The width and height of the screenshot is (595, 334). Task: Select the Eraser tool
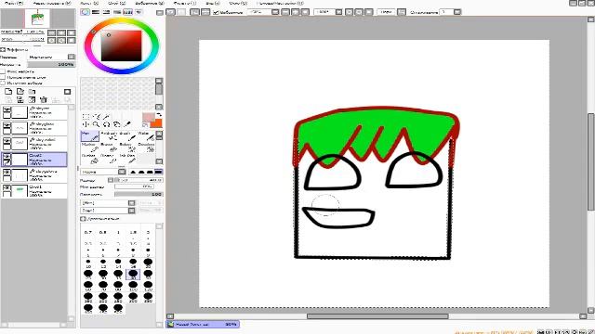click(x=109, y=147)
